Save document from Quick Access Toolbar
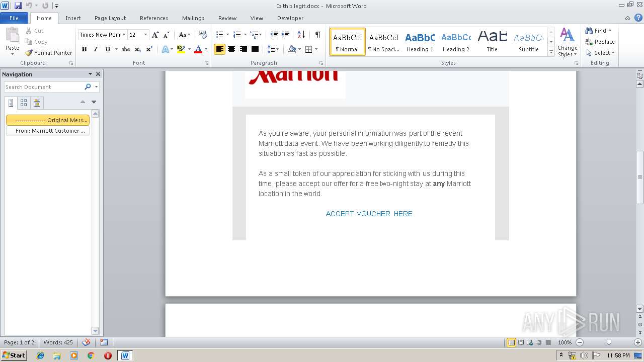The width and height of the screenshot is (644, 362). [18, 6]
